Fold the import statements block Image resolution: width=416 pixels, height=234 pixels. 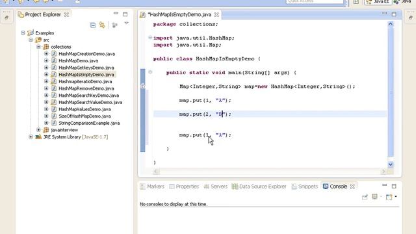click(150, 38)
